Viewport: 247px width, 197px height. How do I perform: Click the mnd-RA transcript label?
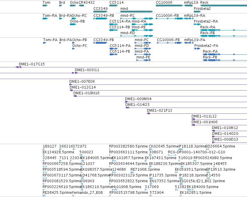pos(139,21)
